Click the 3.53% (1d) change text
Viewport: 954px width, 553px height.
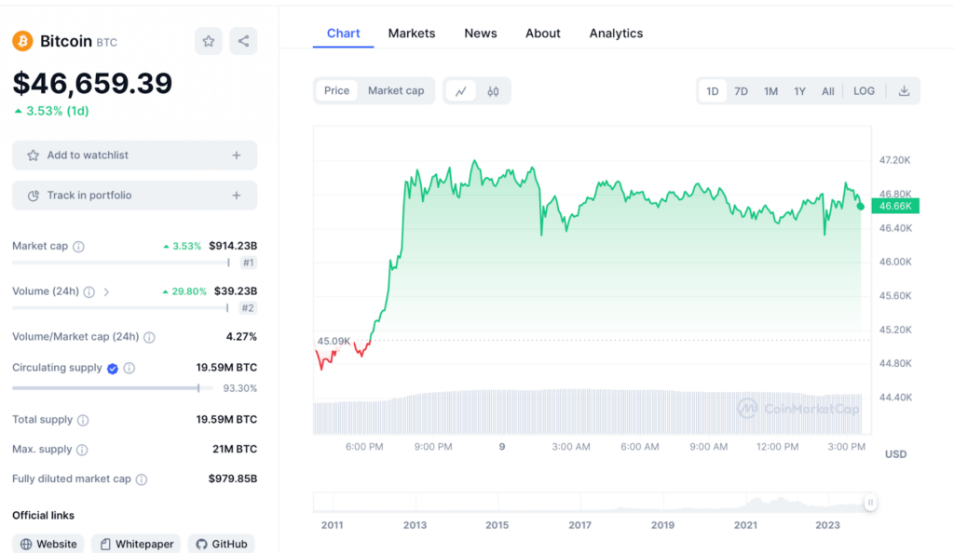click(x=52, y=111)
